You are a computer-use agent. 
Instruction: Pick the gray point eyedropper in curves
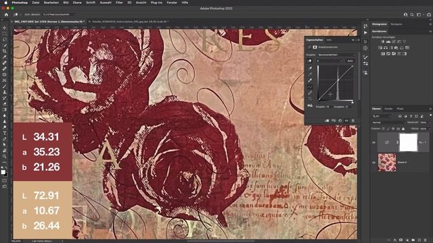(x=310, y=74)
